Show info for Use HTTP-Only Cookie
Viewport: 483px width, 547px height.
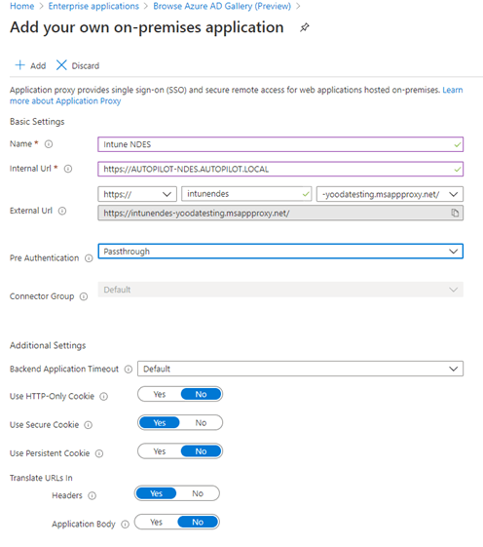point(104,396)
